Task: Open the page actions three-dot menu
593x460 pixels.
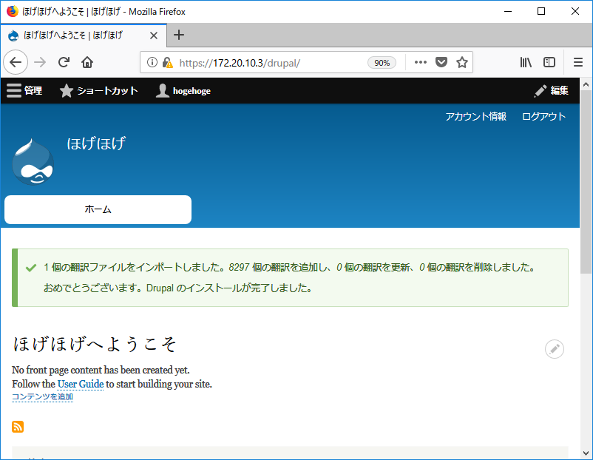Action: (421, 62)
